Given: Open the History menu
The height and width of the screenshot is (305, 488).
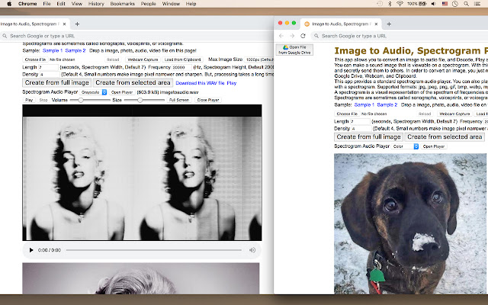Looking at the screenshot, I should click(96, 4).
